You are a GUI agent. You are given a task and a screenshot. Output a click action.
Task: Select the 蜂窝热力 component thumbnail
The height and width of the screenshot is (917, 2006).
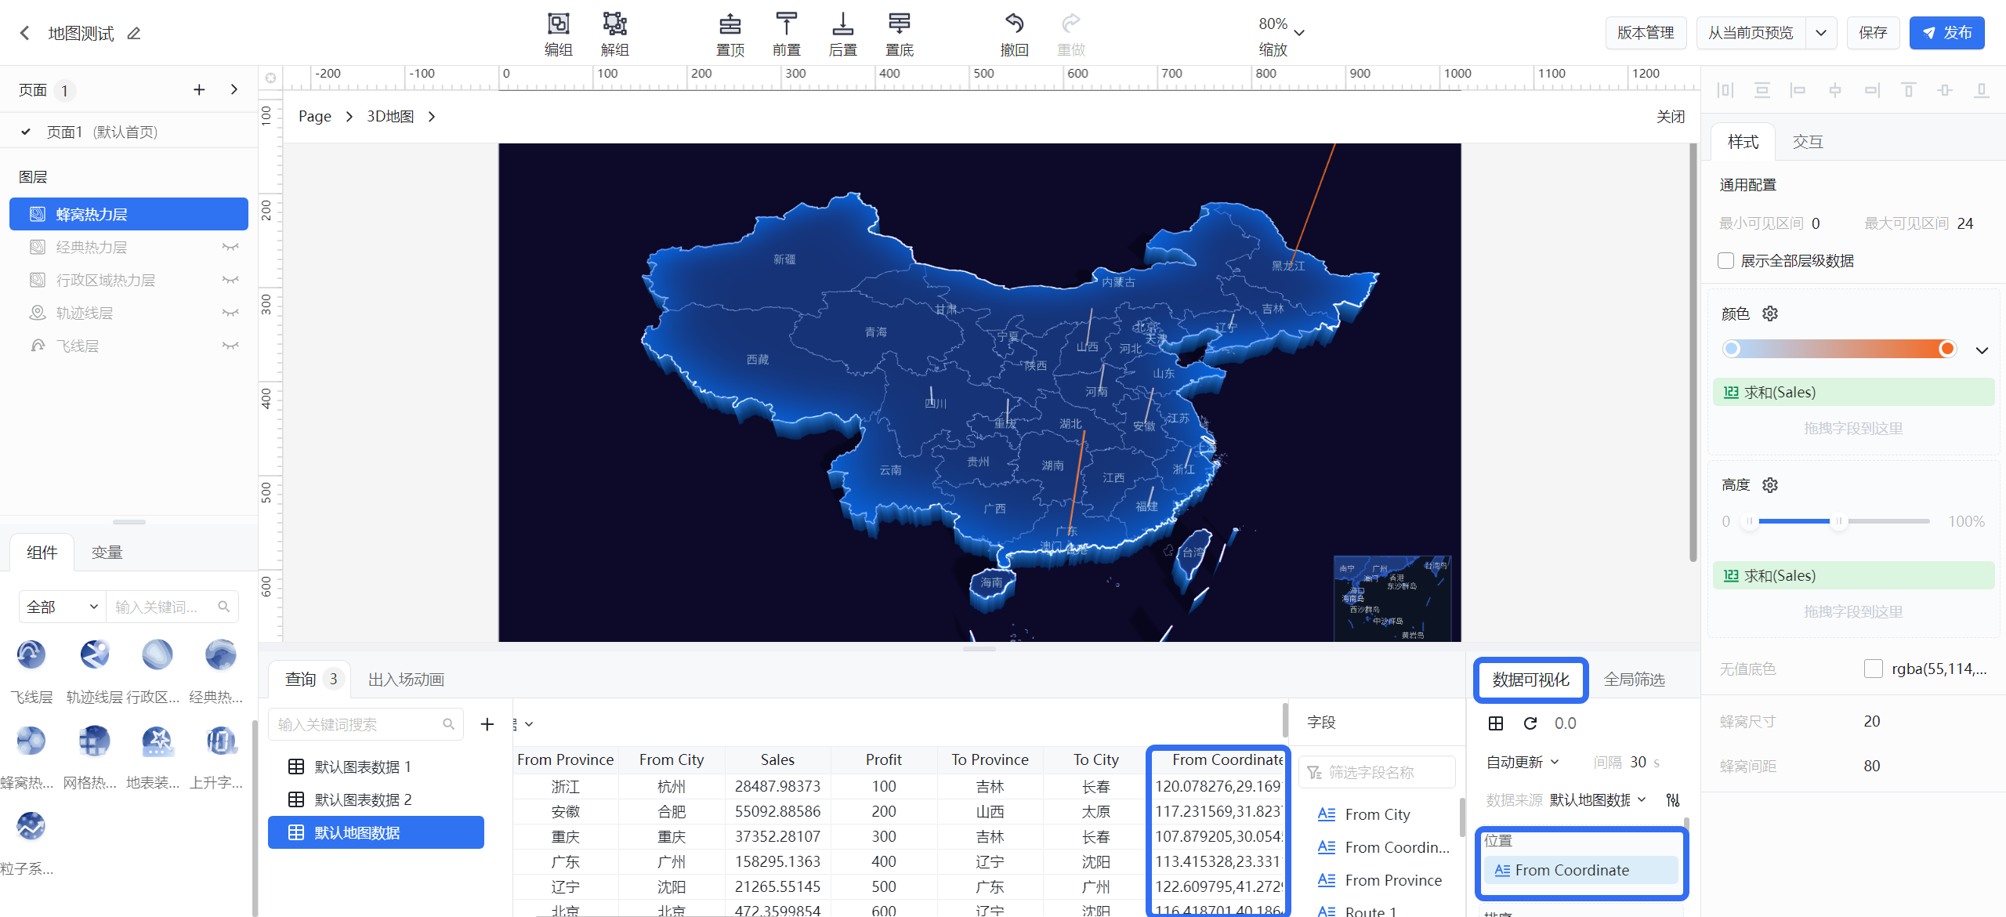(31, 740)
